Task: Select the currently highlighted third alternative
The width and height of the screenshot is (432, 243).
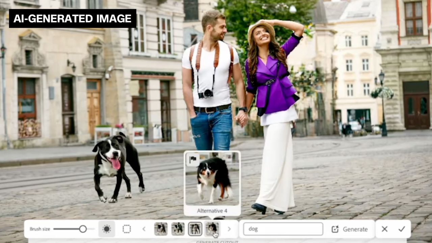Action: pyautogui.click(x=195, y=228)
